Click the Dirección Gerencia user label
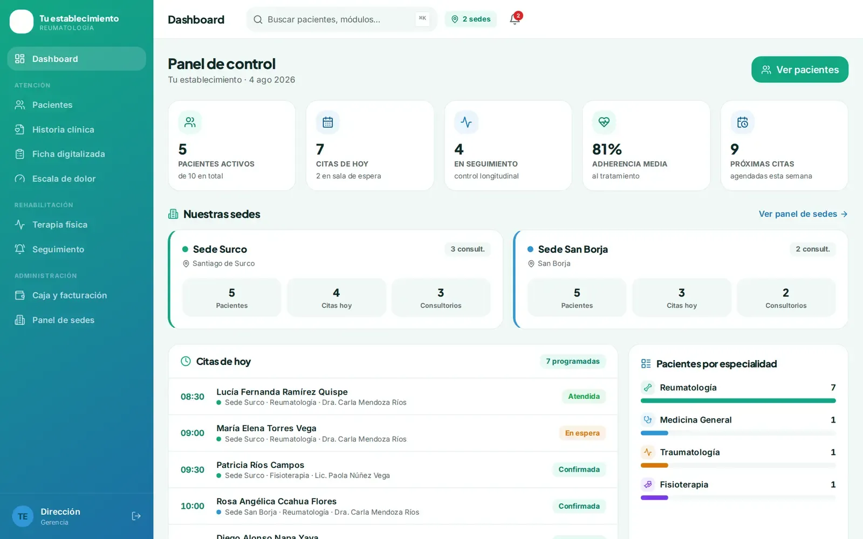Screen dimensions: 863x539 coord(60,516)
